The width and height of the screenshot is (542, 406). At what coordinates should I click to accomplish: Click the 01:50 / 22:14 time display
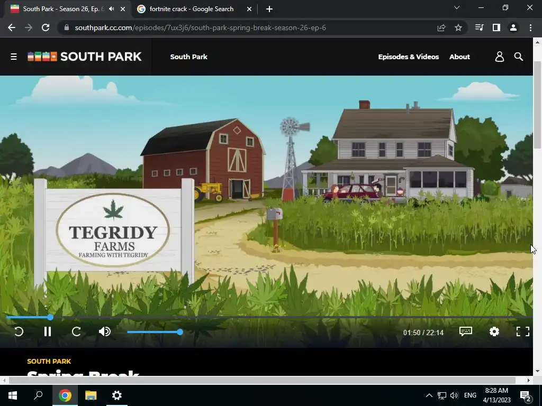[x=423, y=333]
